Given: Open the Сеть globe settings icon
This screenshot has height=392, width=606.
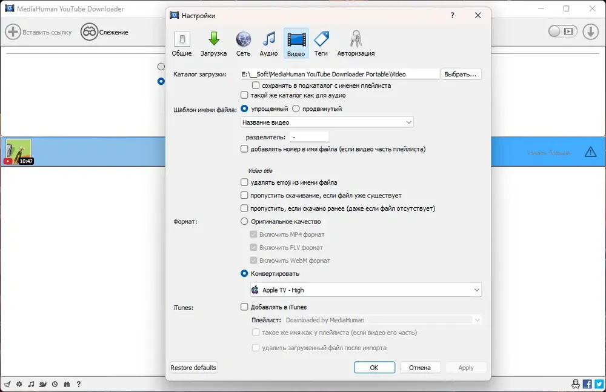Looking at the screenshot, I should point(244,39).
